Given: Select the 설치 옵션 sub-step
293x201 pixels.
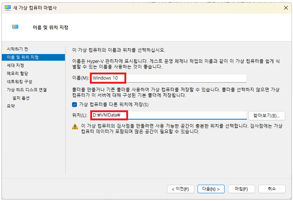Looking at the screenshot, I should [x=21, y=98].
